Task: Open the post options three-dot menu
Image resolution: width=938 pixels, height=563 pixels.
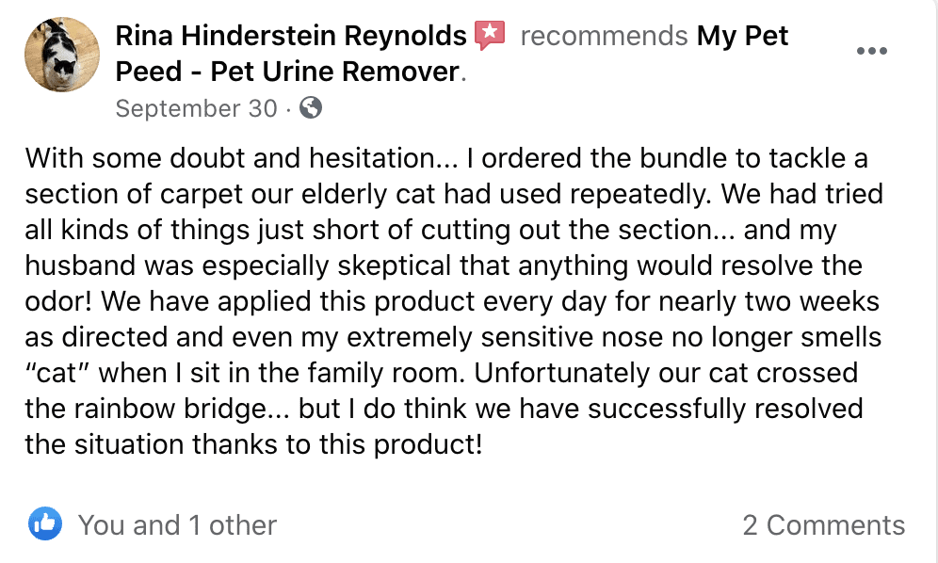Action: click(x=871, y=51)
